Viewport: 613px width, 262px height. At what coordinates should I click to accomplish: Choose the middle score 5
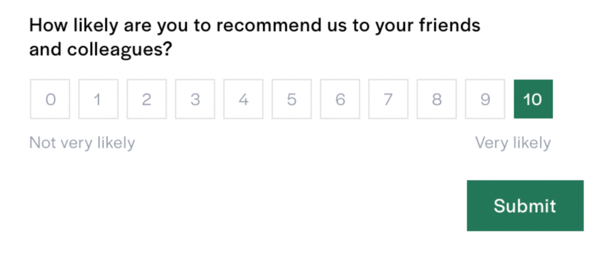pos(292,99)
